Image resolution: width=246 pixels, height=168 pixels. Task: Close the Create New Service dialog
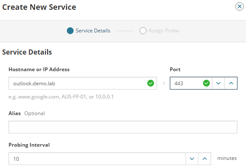pyautogui.click(x=240, y=6)
